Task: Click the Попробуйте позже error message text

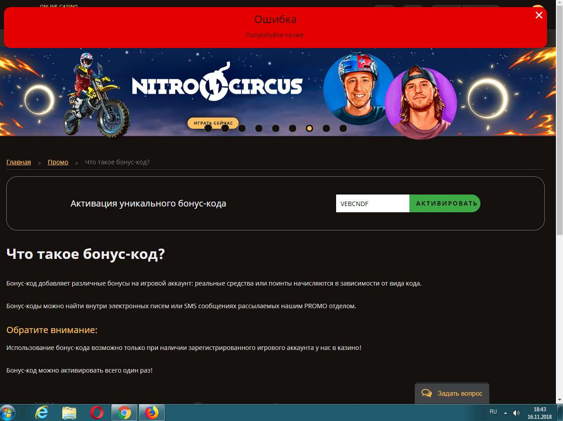Action: 275,35
